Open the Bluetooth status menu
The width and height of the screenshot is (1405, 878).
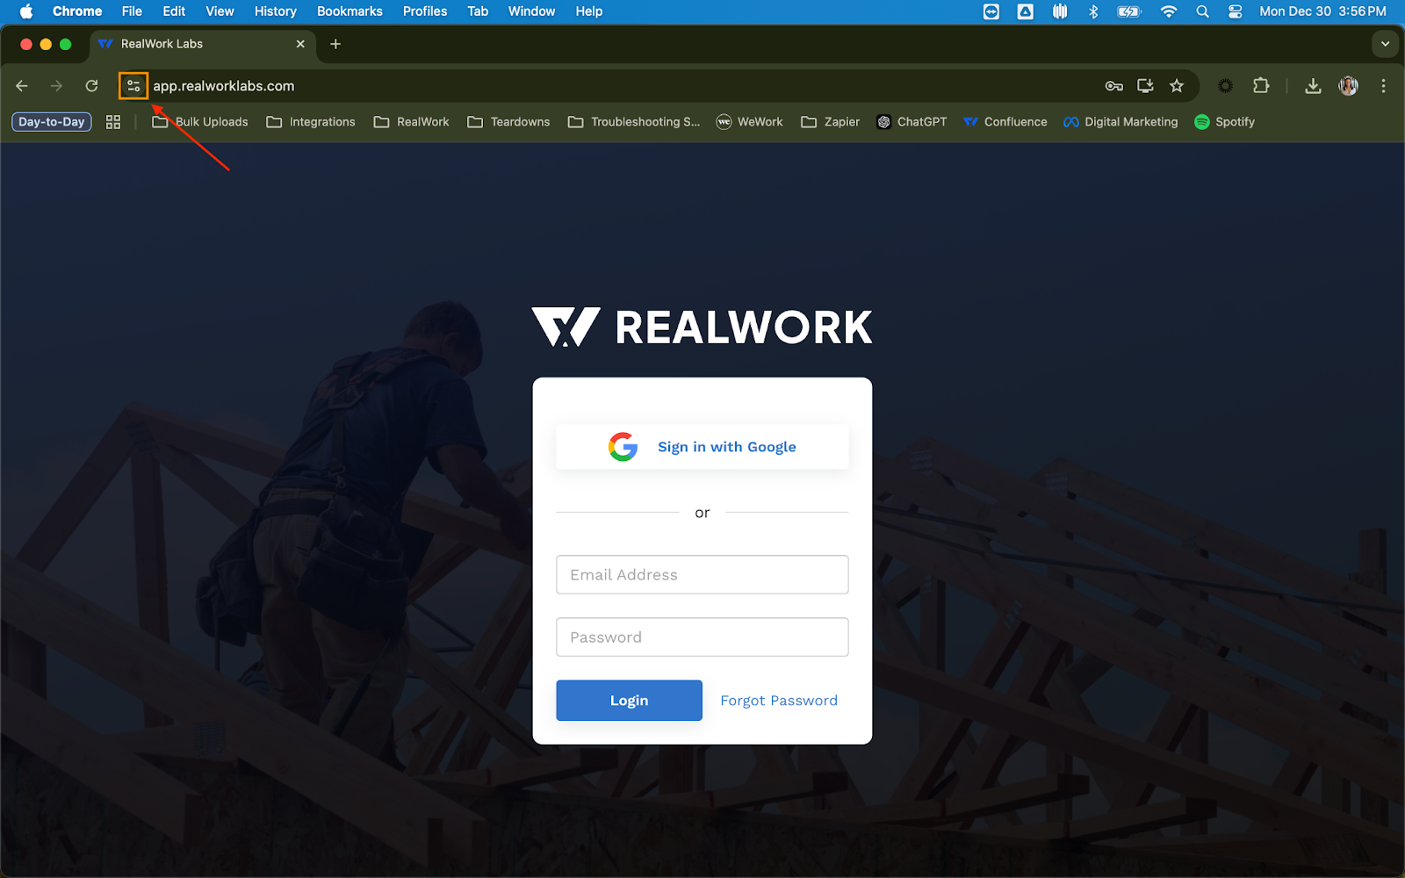coord(1093,11)
